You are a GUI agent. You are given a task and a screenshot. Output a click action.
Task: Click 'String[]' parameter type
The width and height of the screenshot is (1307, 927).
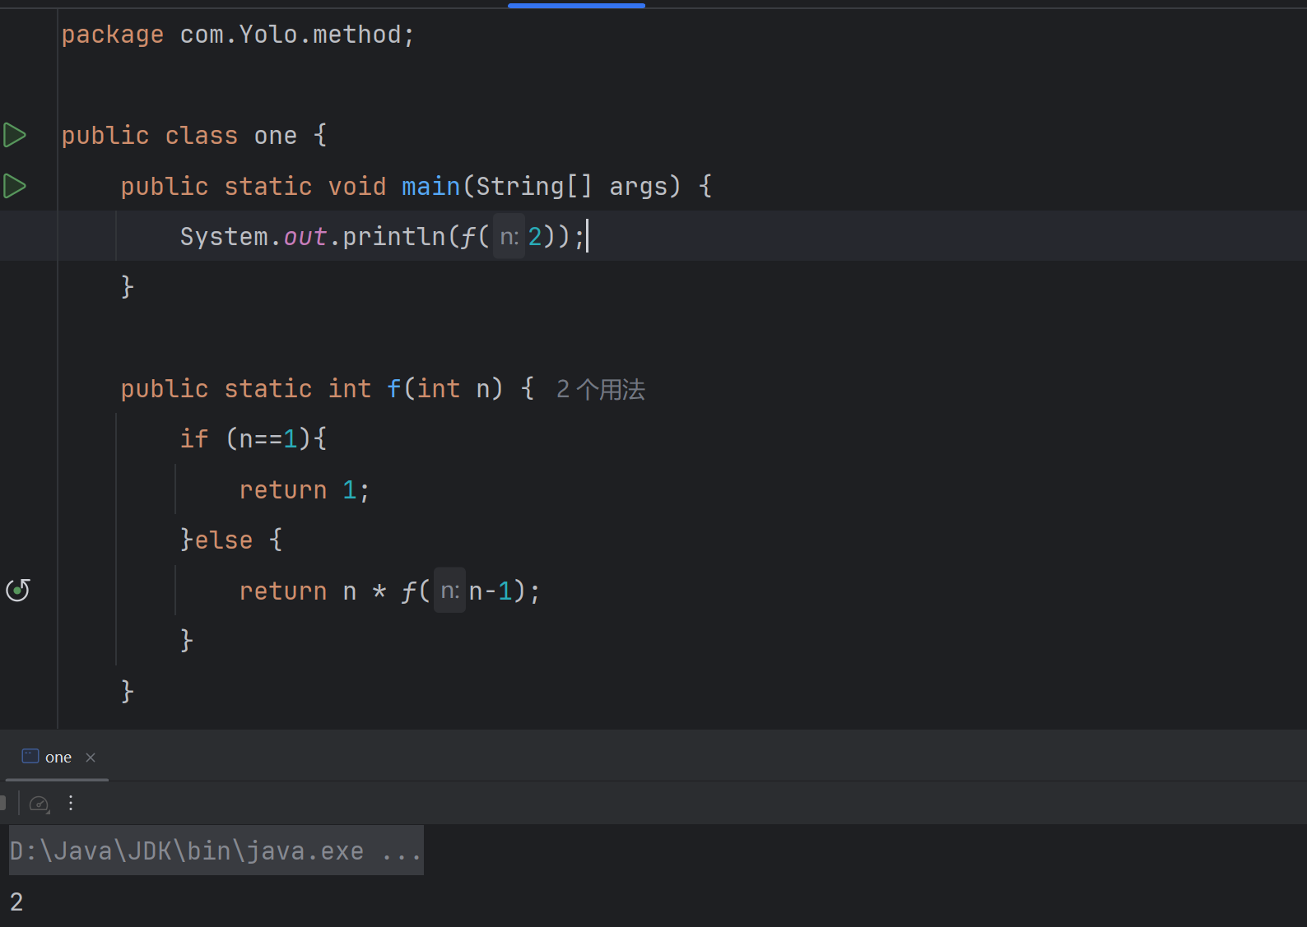point(534,187)
